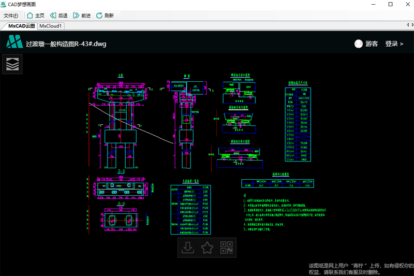
Task: Open the 文件(F) menu
Action: point(11,16)
